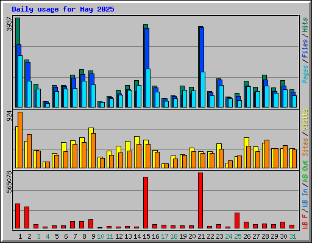This screenshot has width=312, height=243.
Task: Click green day 25 axis label
Action: click(238, 236)
